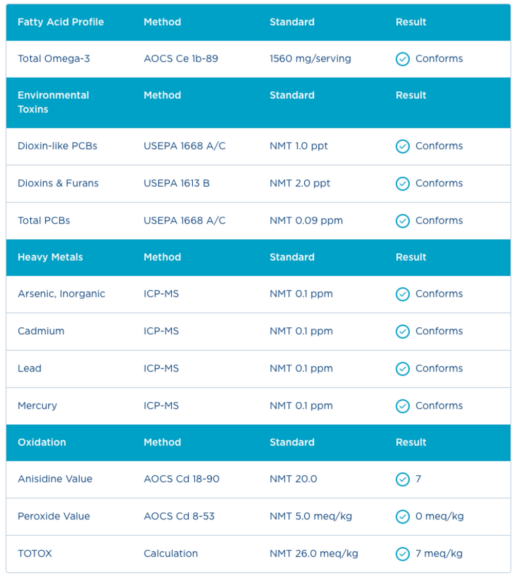Click the Total PCBs conforms checkmark icon
The image size is (514, 578).
[x=402, y=221]
